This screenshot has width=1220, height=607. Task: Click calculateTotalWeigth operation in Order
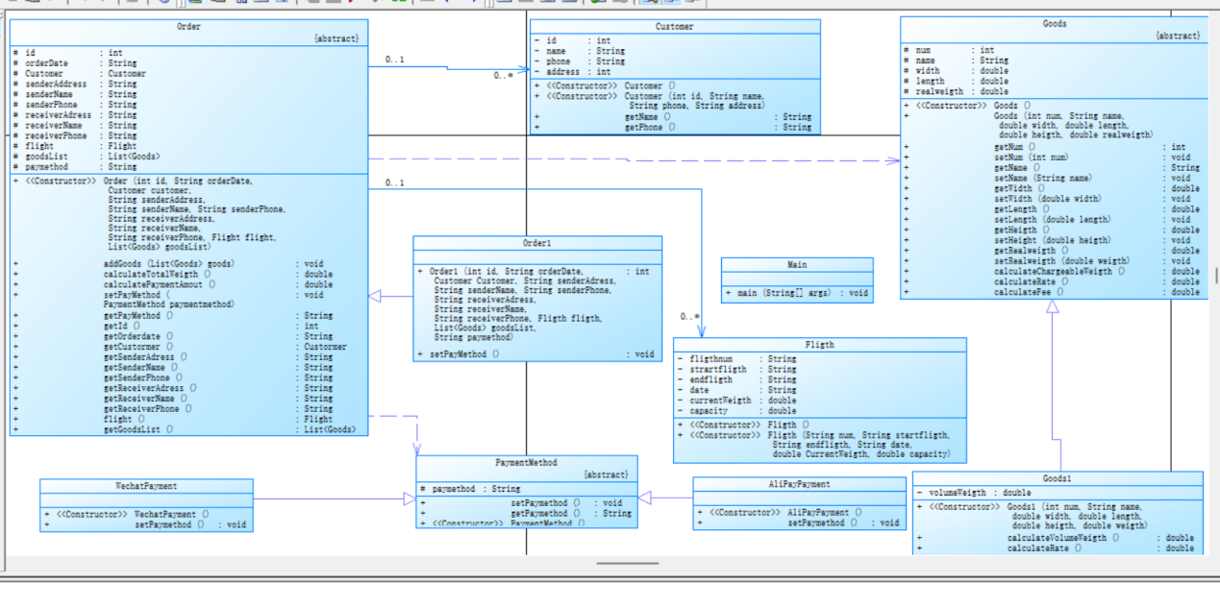coord(173,274)
